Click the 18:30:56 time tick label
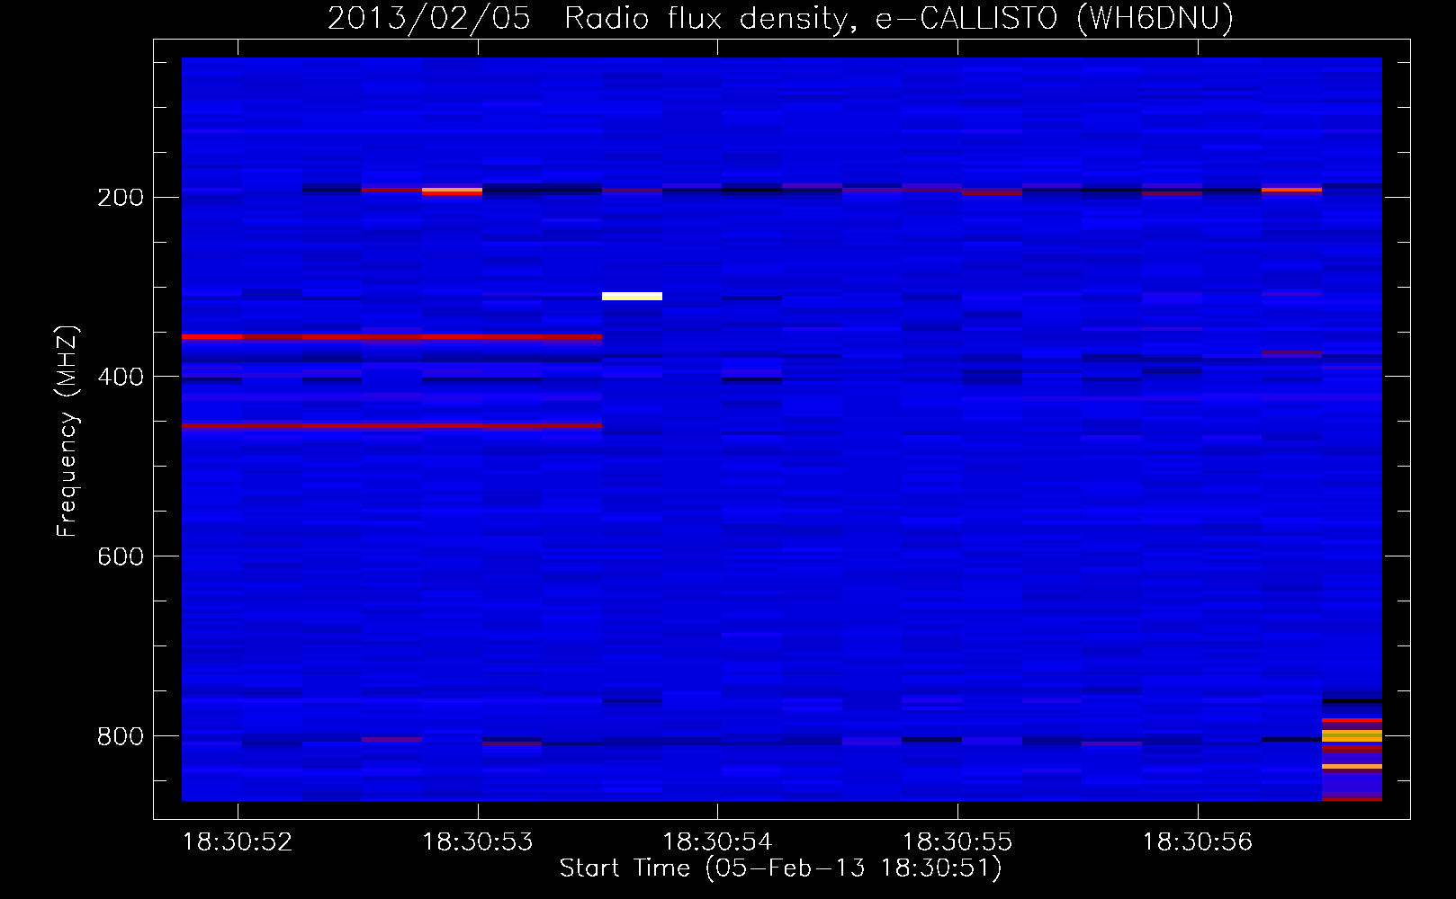This screenshot has height=899, width=1456. point(1198,842)
